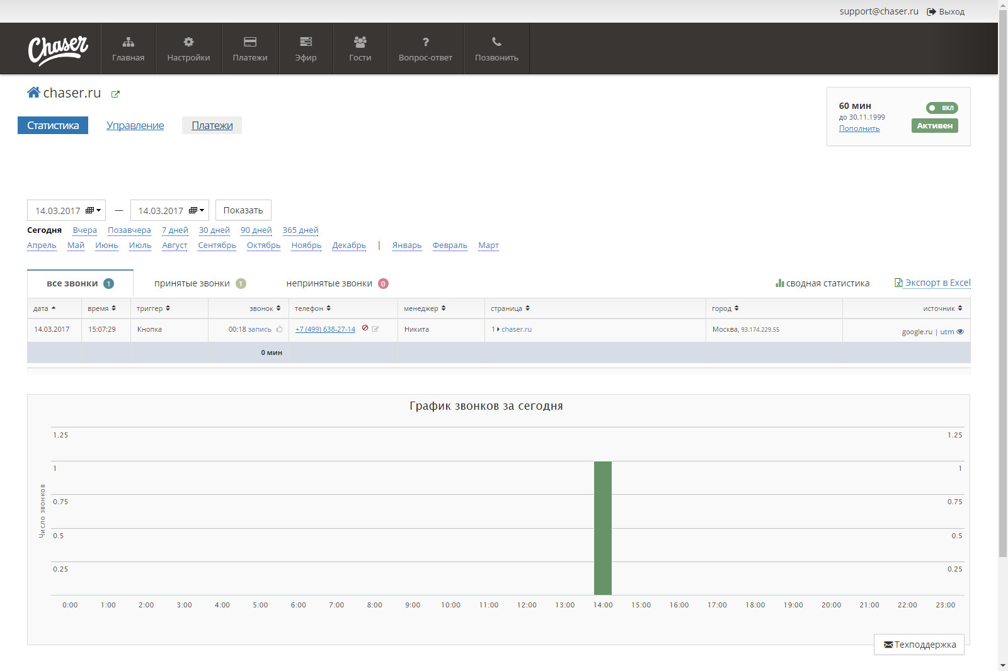1008x671 pixels.
Task: Open the Главная home navigation icon
Action: click(128, 42)
